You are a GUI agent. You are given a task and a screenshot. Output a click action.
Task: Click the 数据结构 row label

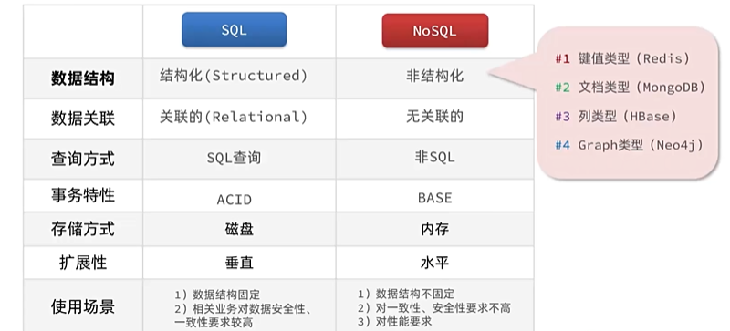83,78
